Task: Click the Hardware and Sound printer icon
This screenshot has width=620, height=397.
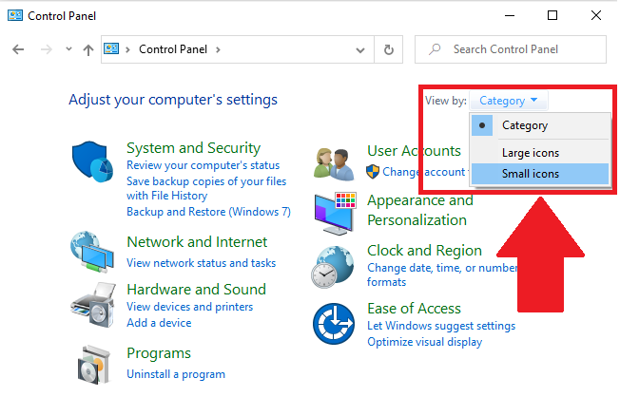Action: (x=92, y=304)
